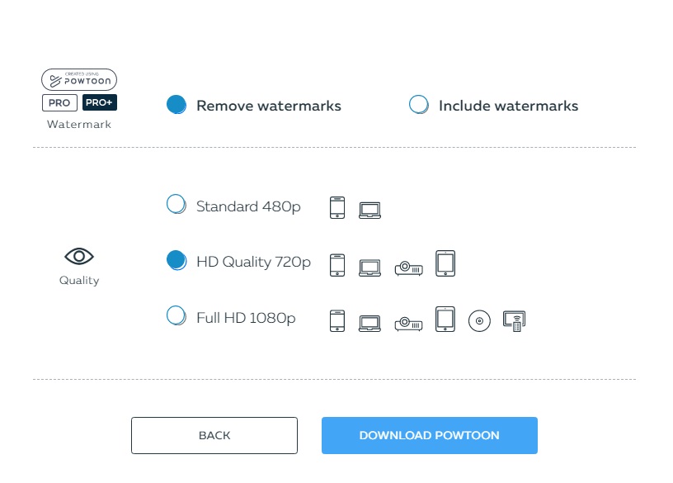Click the tablet icon in 720p row
This screenshot has height=483, width=673.
pyautogui.click(x=445, y=263)
